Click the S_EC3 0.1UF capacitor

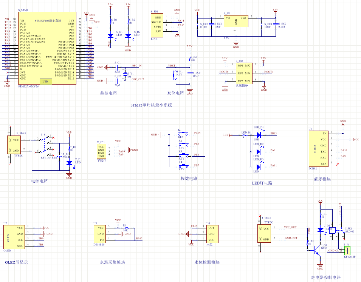click(x=197, y=25)
